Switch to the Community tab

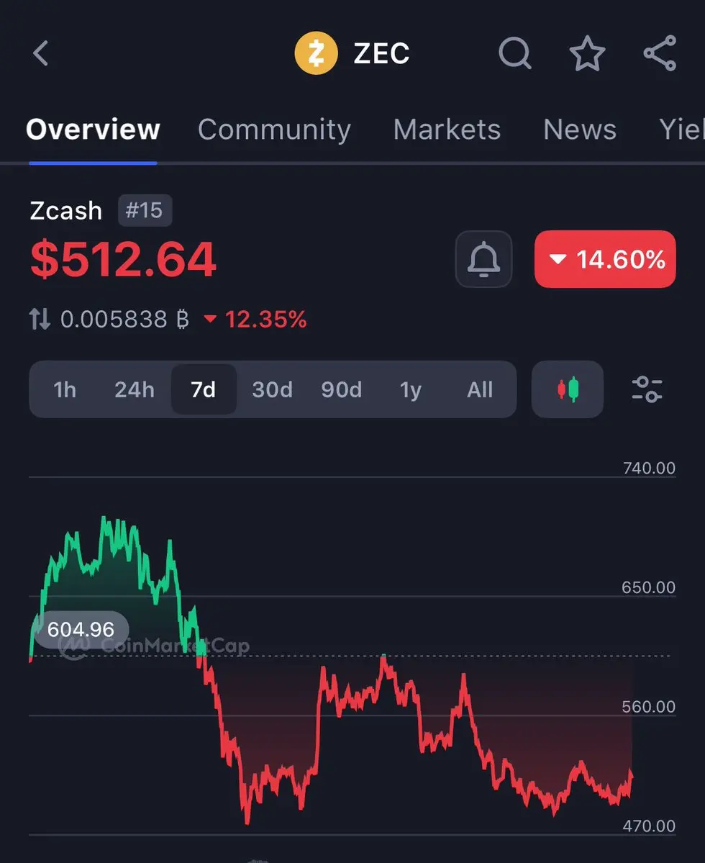tap(274, 130)
